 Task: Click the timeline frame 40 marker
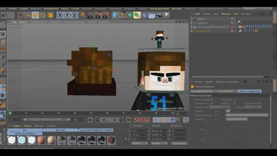pyautogui.click(x=74, y=113)
